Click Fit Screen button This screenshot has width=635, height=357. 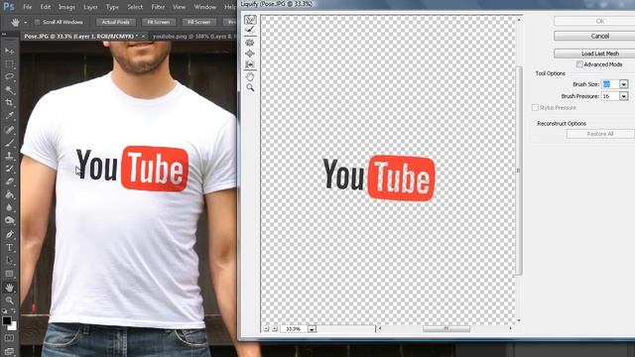pyautogui.click(x=159, y=22)
